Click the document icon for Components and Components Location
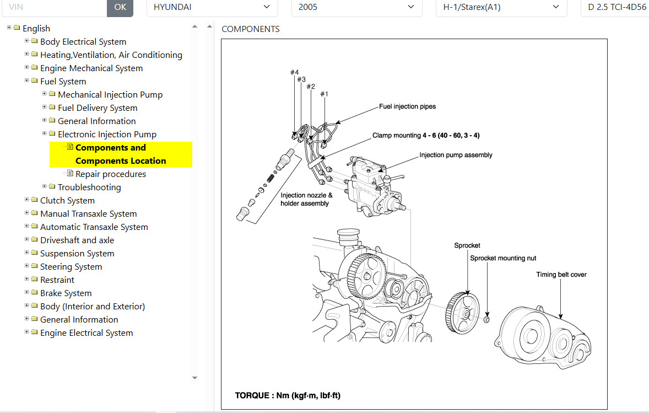 70,147
